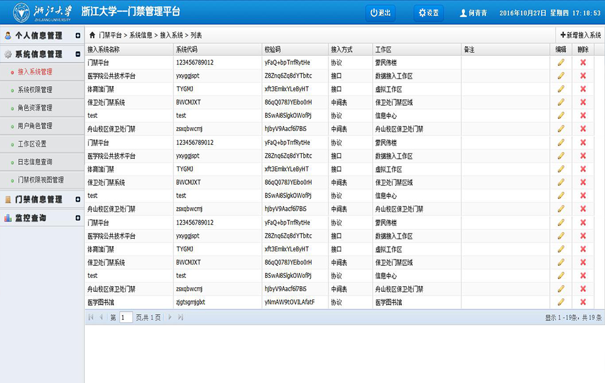Collapse the 系统信息管理 section
The width and height of the screenshot is (605, 383).
pos(78,54)
